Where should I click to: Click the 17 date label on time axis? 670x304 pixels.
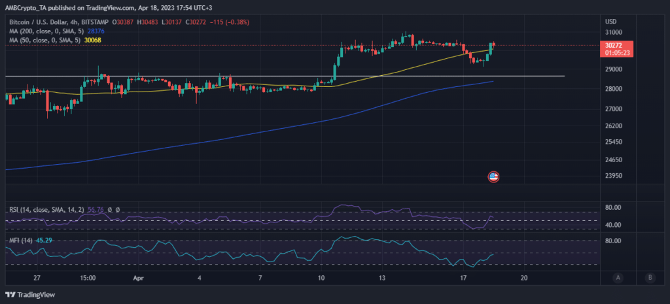tap(463, 277)
